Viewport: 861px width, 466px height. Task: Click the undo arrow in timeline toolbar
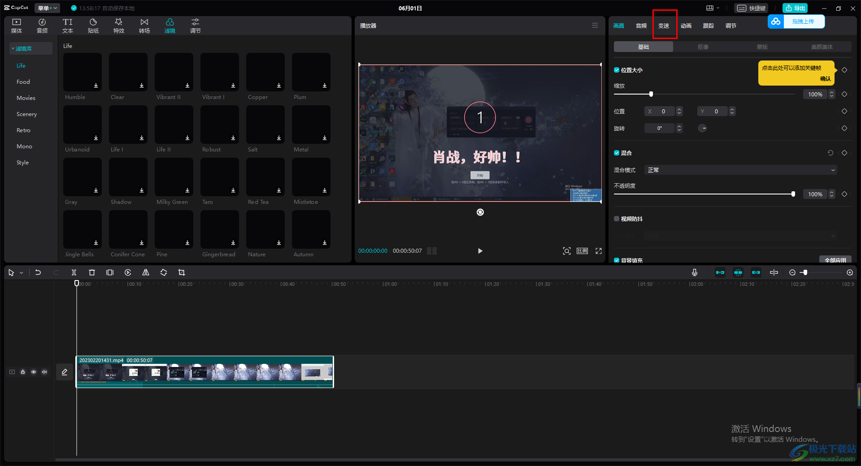pos(38,272)
